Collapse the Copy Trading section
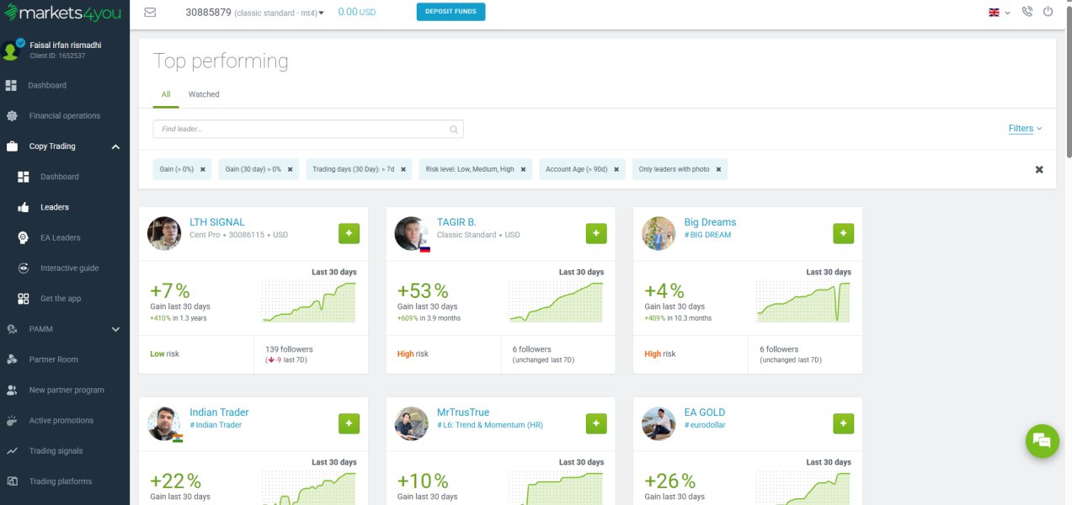Viewport: 1072px width, 505px height. pos(115,146)
